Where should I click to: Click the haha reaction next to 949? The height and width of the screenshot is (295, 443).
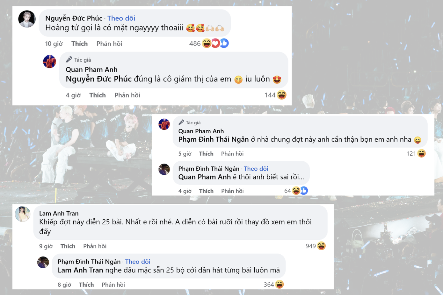pyautogui.click(x=321, y=246)
